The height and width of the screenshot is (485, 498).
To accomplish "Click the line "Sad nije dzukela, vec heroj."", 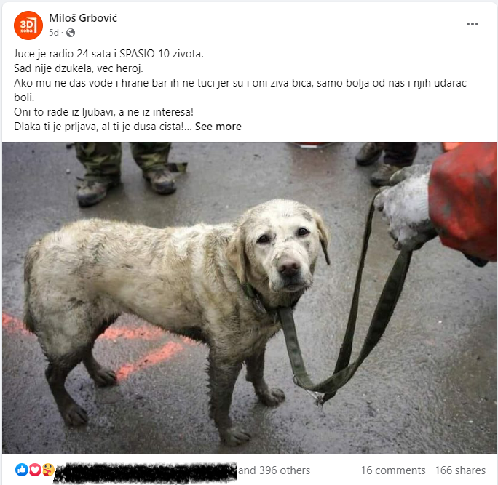I will pos(79,68).
